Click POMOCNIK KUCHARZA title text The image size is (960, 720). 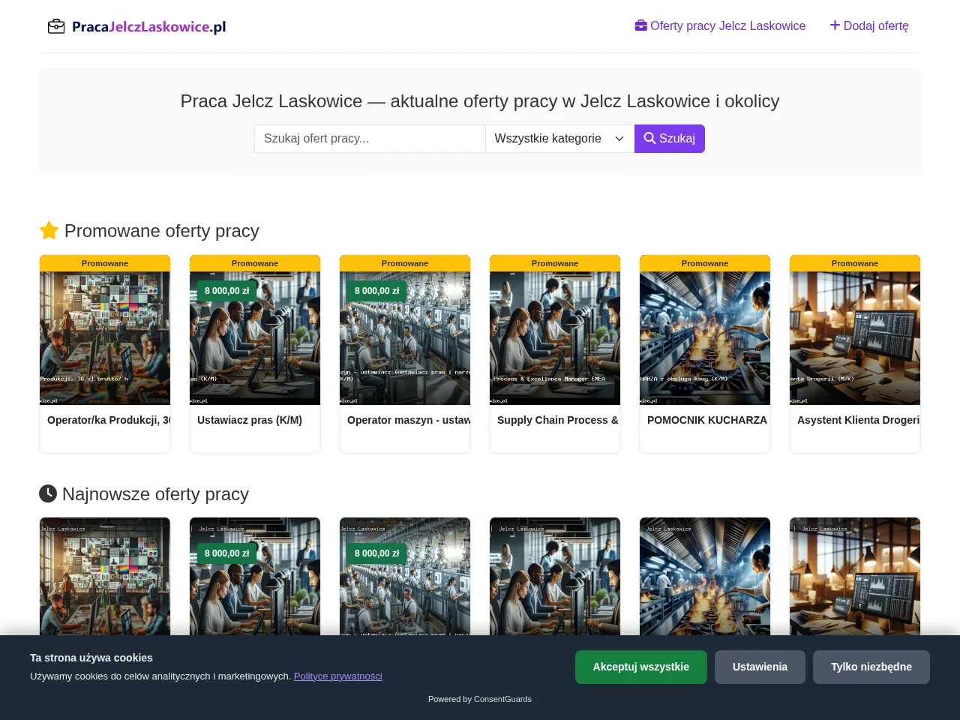click(707, 420)
